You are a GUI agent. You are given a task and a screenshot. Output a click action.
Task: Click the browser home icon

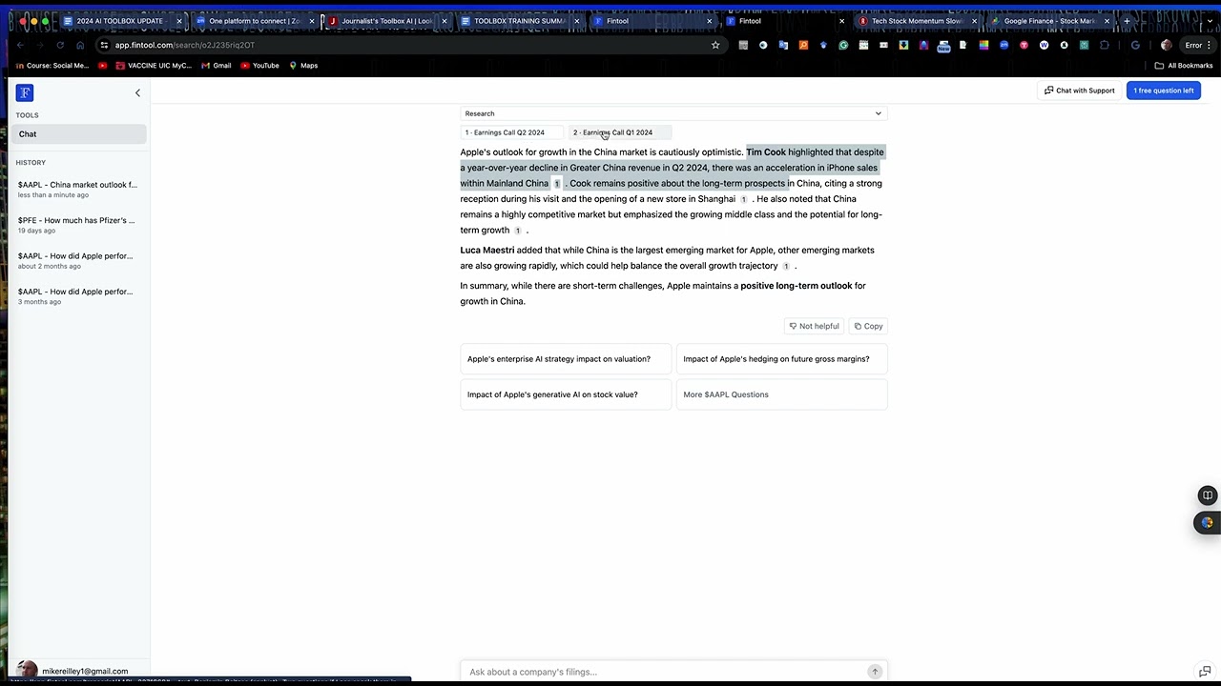[80, 45]
